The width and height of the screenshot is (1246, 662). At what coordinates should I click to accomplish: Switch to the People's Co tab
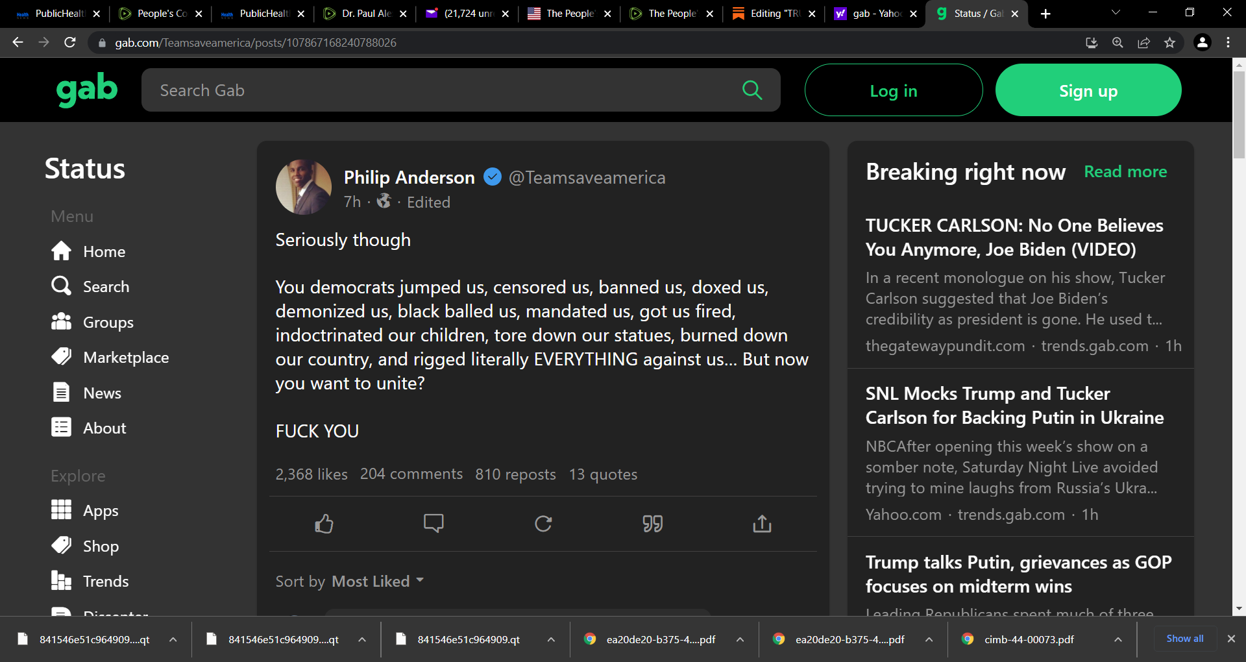tap(161, 14)
